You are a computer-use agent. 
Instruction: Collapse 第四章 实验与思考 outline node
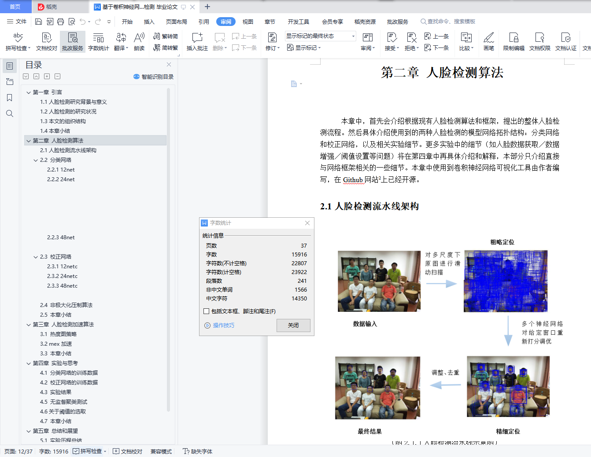coord(29,363)
